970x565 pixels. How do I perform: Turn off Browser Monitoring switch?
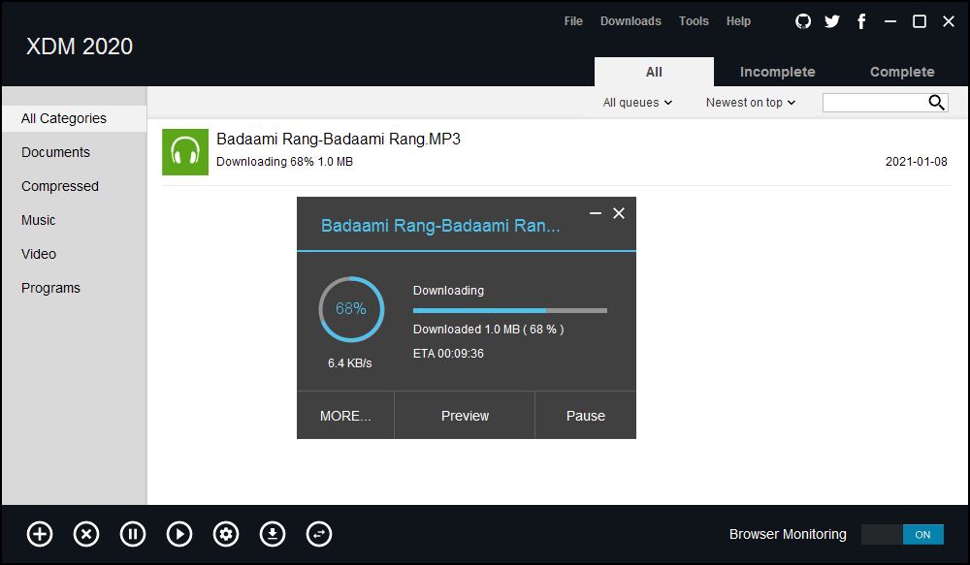point(902,535)
